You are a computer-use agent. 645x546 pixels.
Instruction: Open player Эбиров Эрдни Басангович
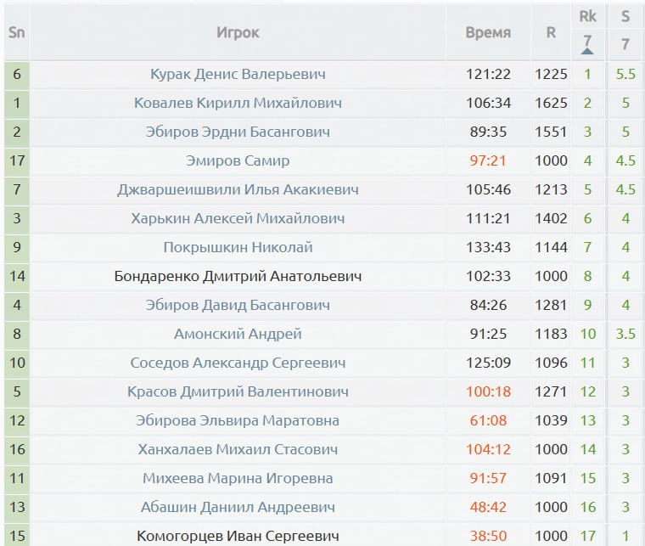(x=238, y=132)
